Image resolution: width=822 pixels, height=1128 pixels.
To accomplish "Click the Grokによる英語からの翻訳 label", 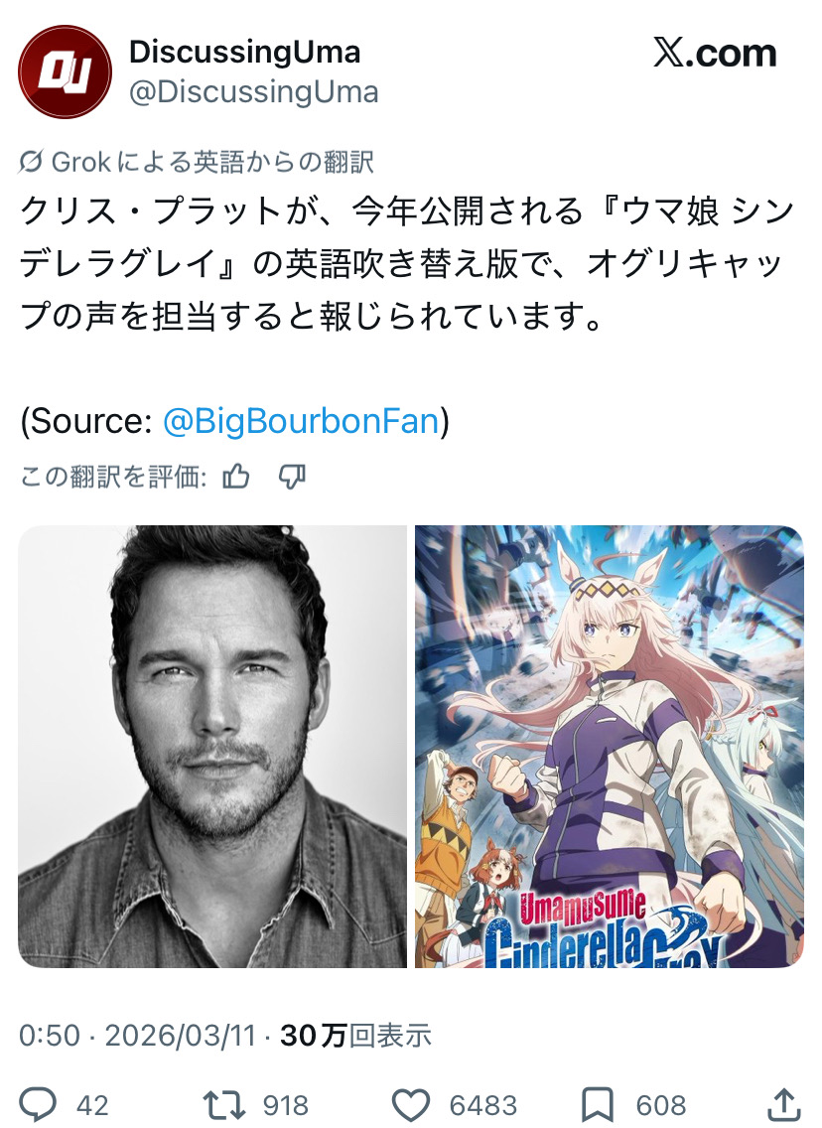I will pyautogui.click(x=212, y=162).
